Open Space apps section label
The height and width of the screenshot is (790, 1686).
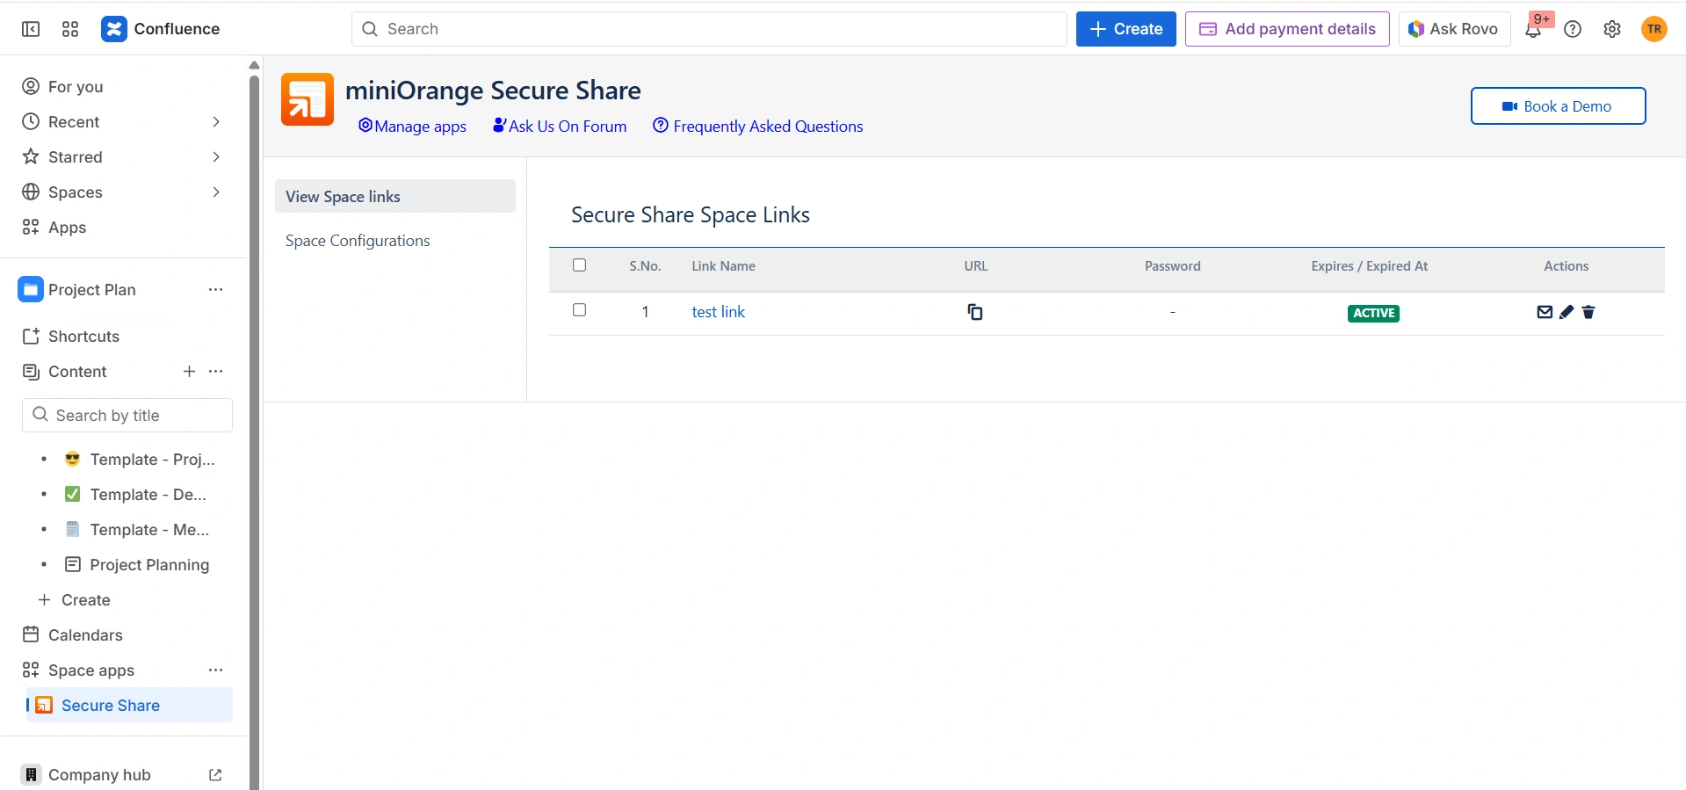(x=91, y=670)
